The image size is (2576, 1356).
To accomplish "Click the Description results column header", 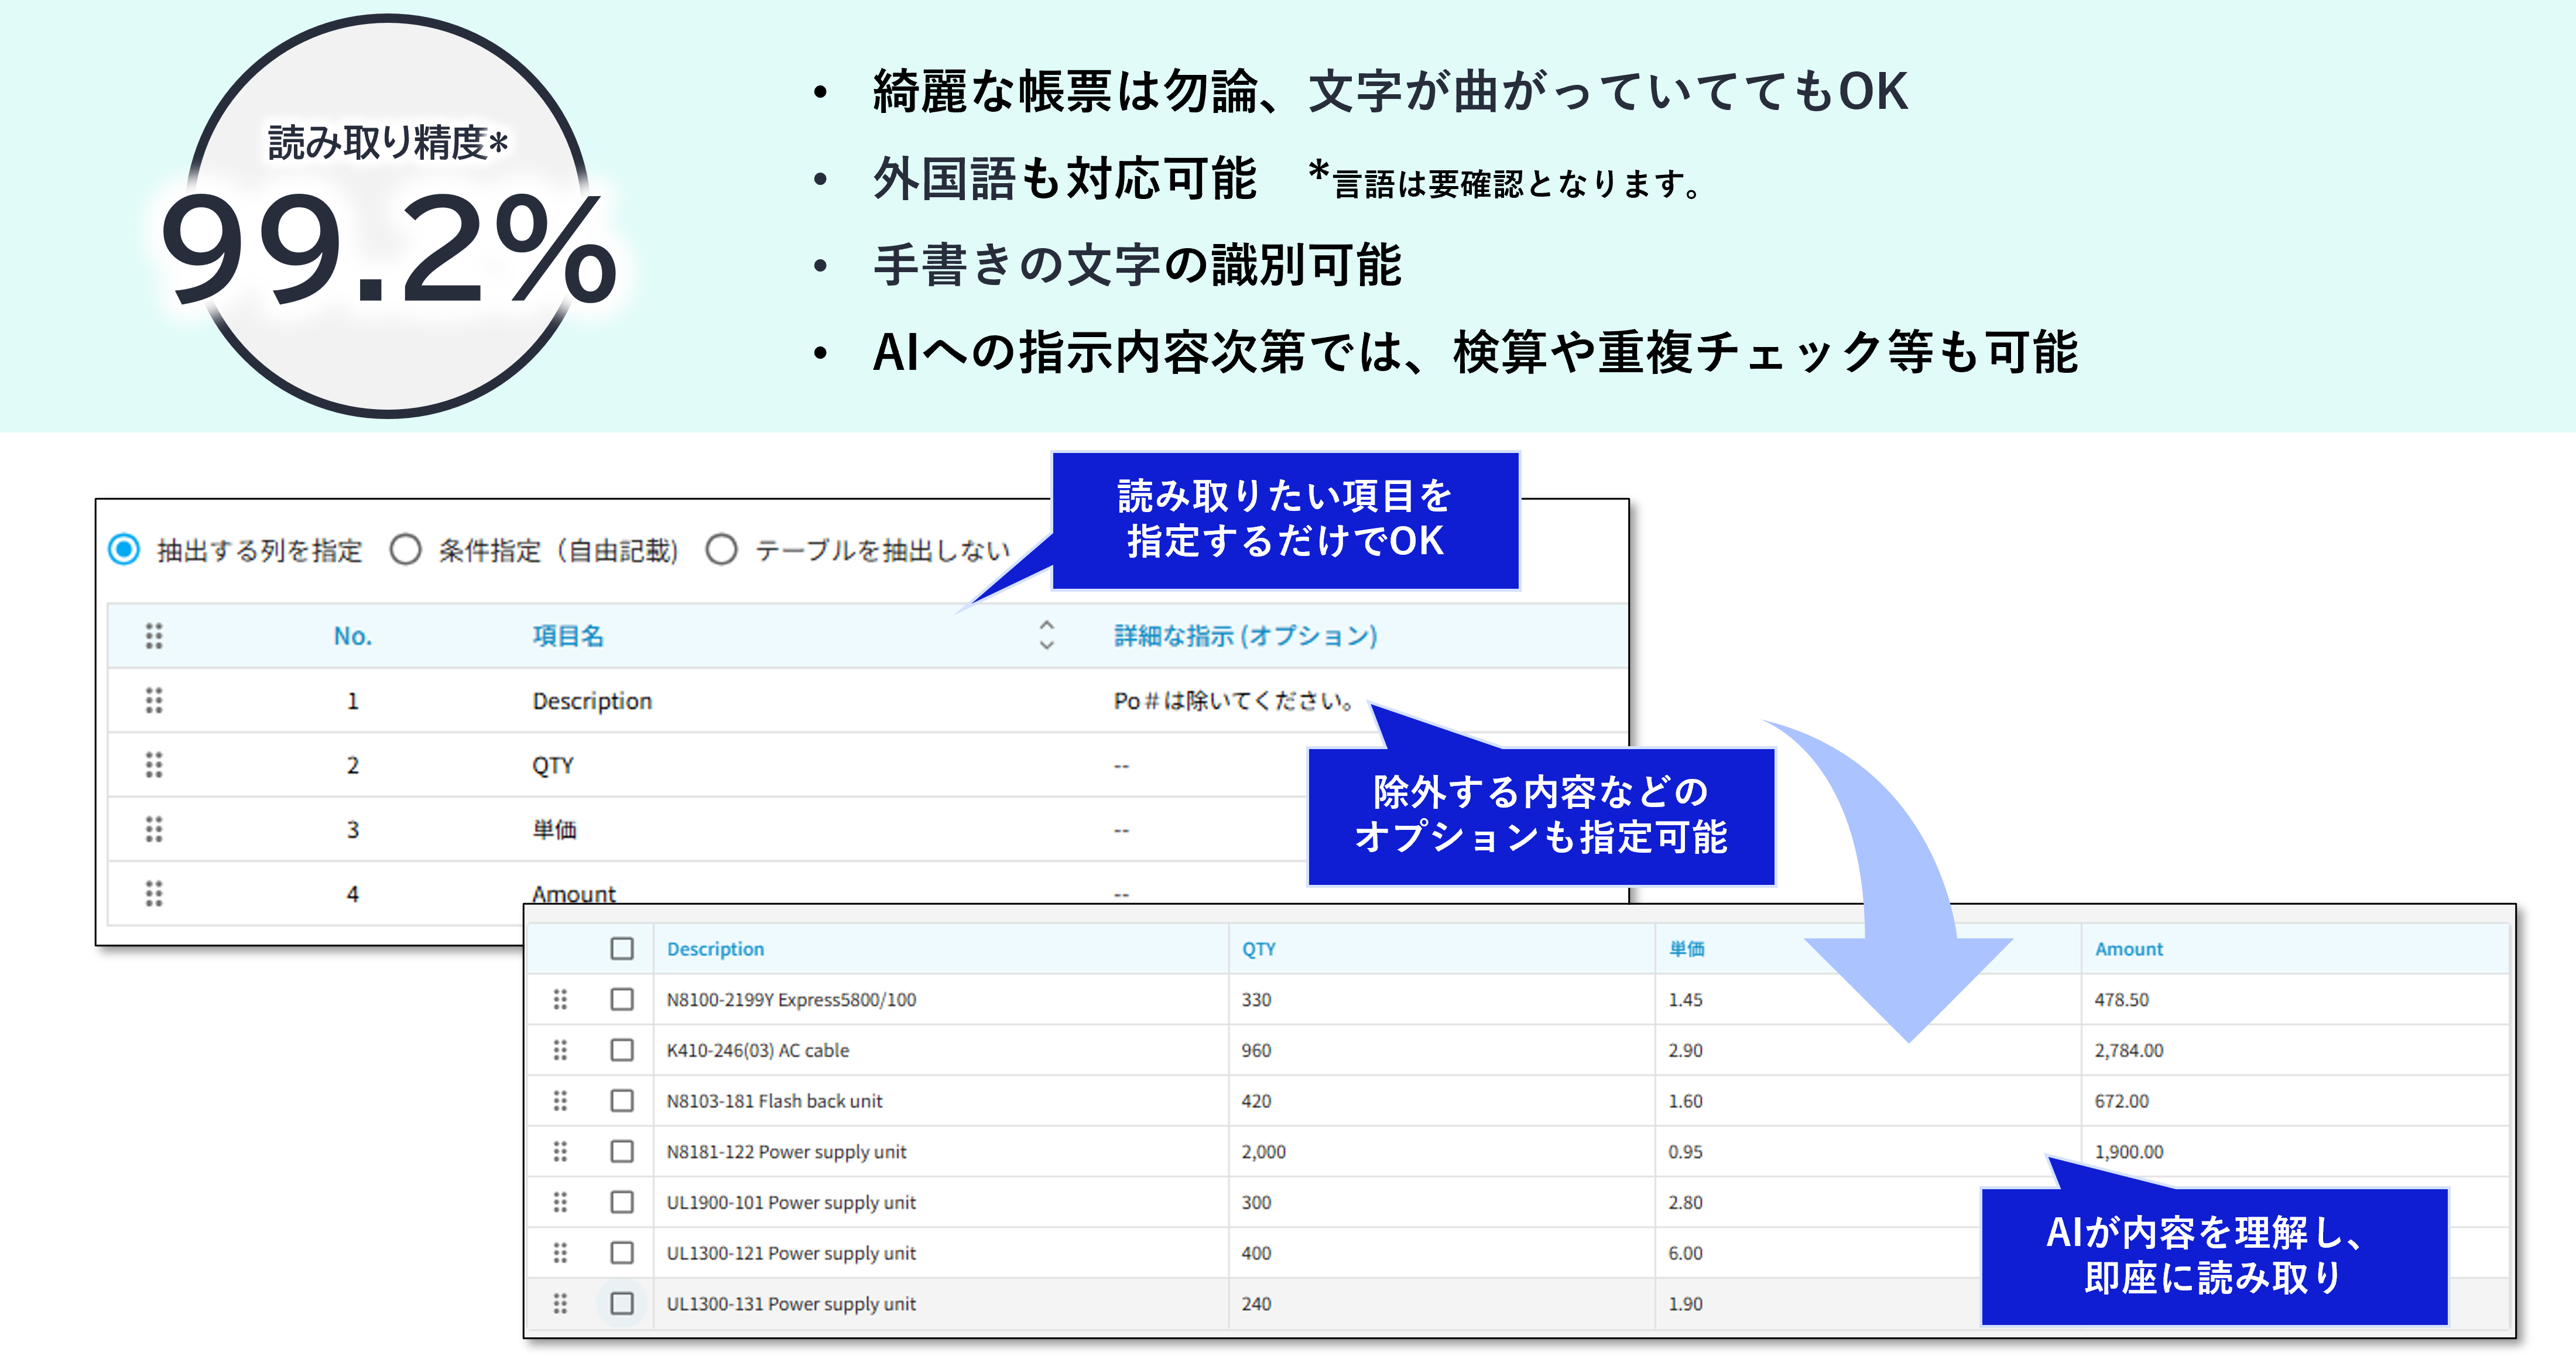I will [715, 948].
